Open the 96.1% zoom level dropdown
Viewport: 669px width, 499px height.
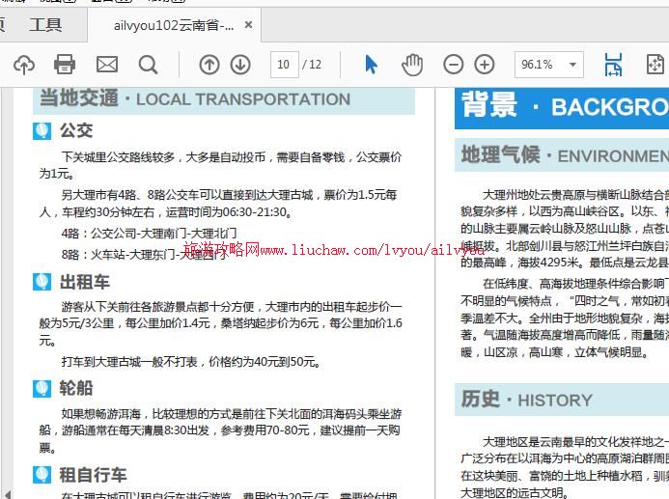point(548,65)
